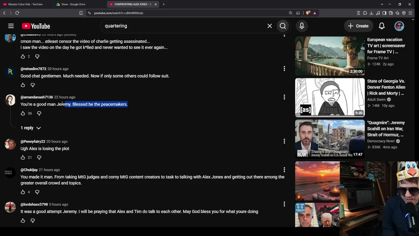Submit the search with the magnifier button
Image resolution: width=419 pixels, height=236 pixels.
coord(283,26)
